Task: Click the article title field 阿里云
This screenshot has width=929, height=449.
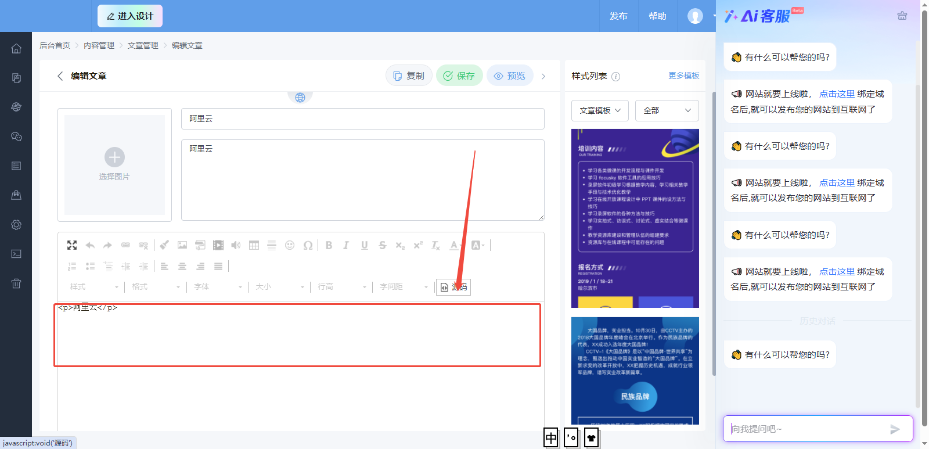Action: tap(363, 118)
